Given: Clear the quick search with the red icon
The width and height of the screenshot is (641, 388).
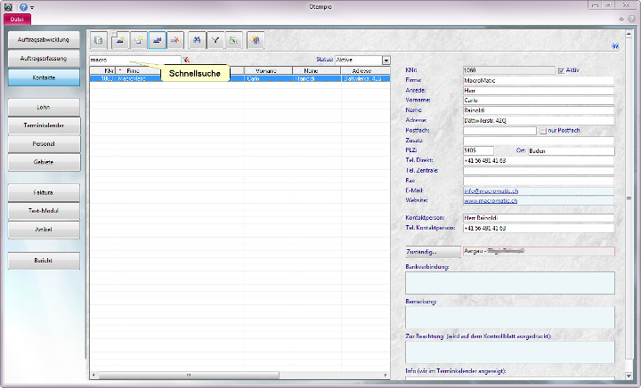Looking at the screenshot, I should 187,60.
